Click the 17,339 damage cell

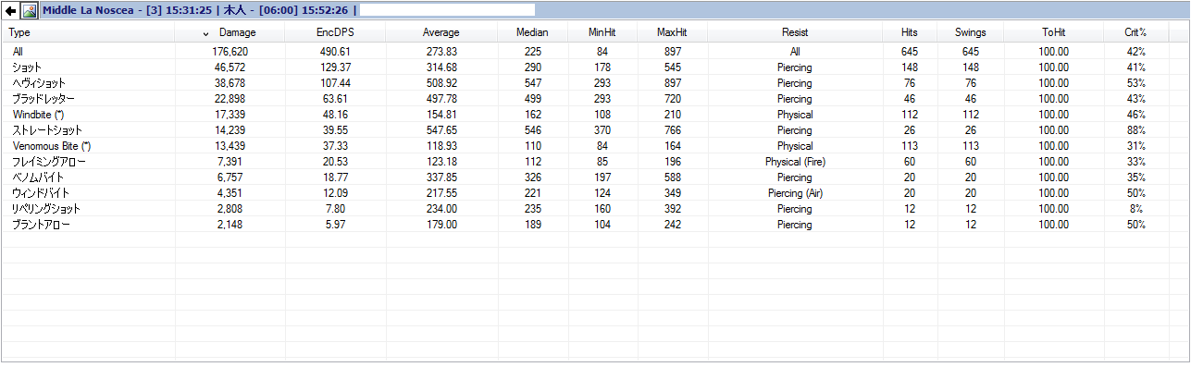[x=230, y=115]
